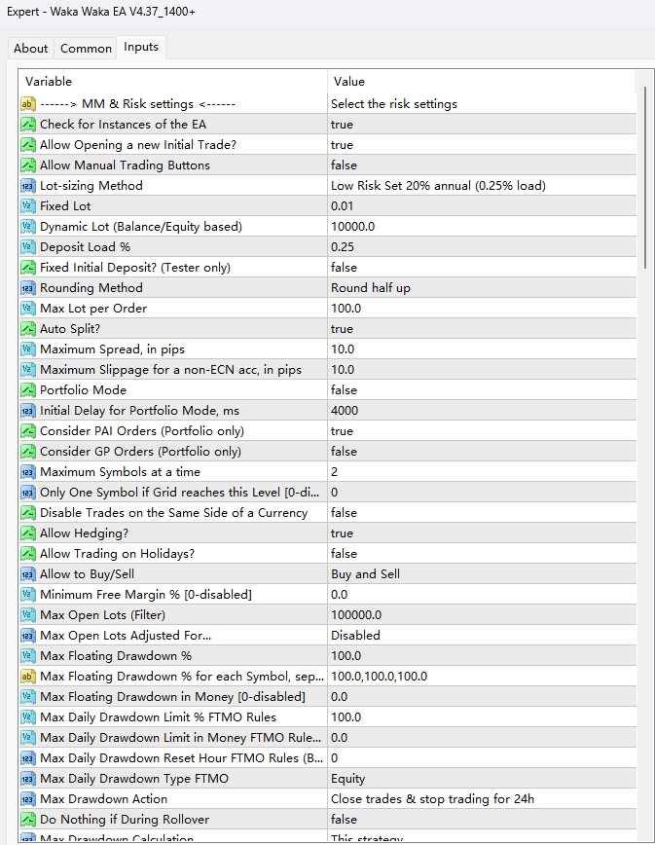Click the vertical scrollbar of the inputs list
The height and width of the screenshot is (845, 655).
point(644,178)
